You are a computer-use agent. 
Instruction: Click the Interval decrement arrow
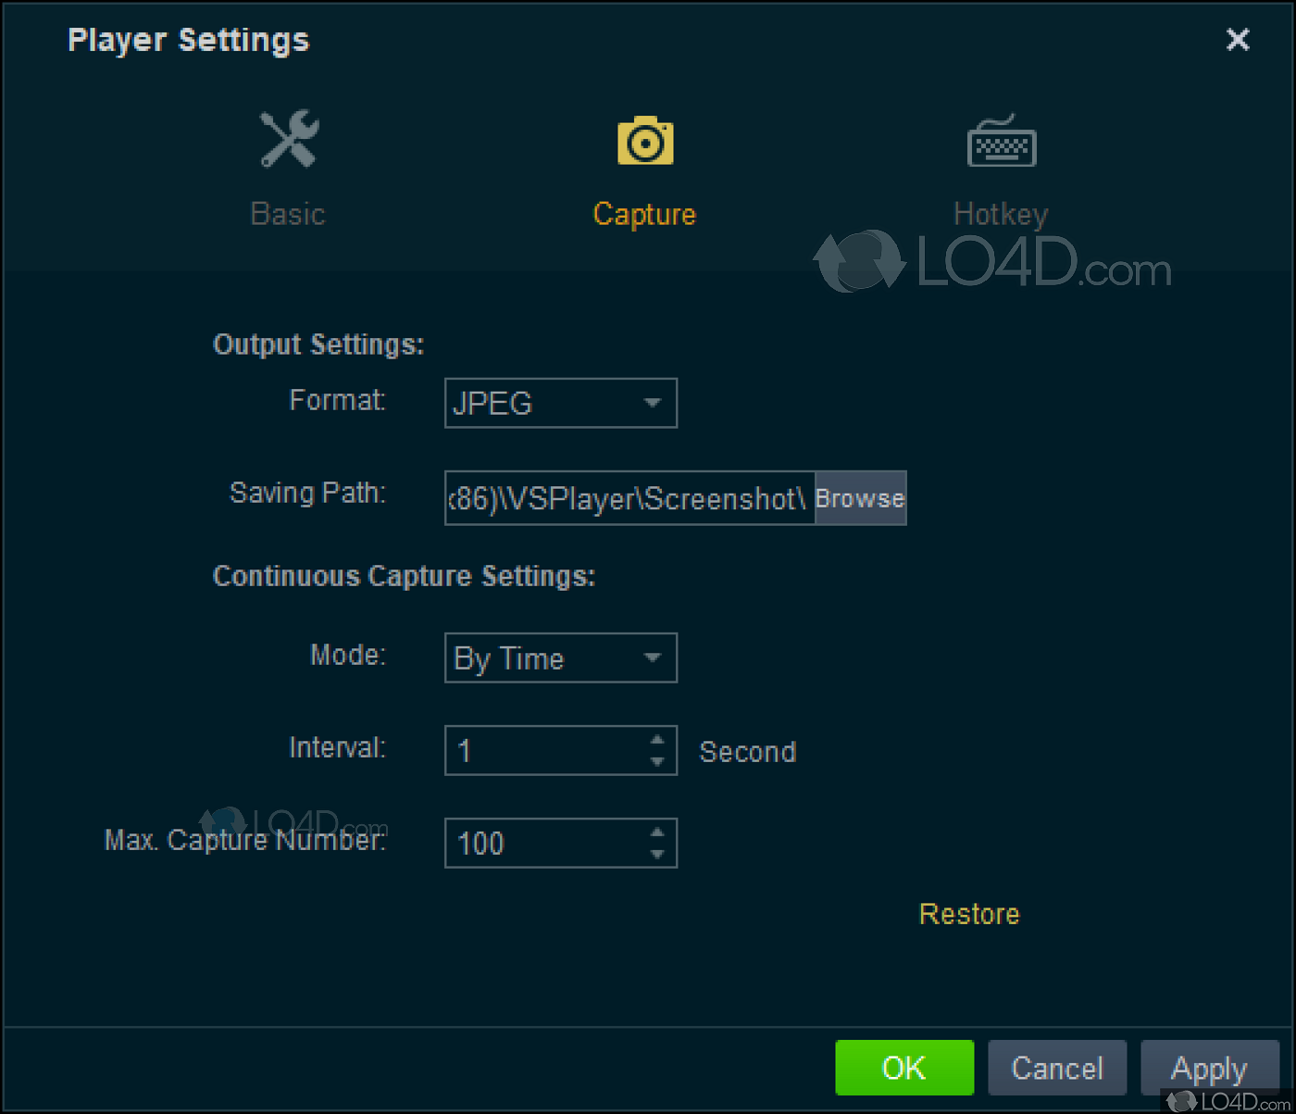click(658, 761)
